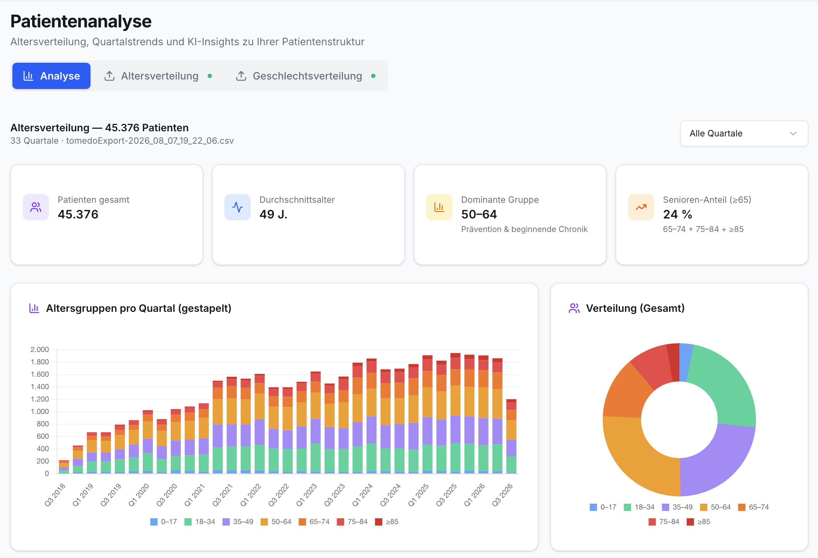Click the purple 35–49 donut segment
Viewport: 818px width, 558px height.
coord(718,462)
